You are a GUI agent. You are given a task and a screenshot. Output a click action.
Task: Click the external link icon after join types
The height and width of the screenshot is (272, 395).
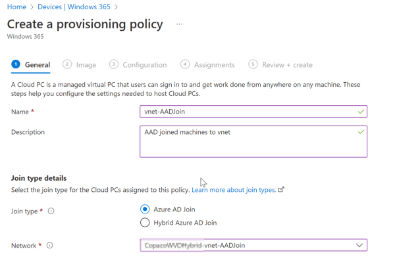282,190
